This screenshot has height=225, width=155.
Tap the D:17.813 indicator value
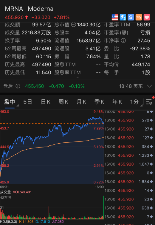42,221
